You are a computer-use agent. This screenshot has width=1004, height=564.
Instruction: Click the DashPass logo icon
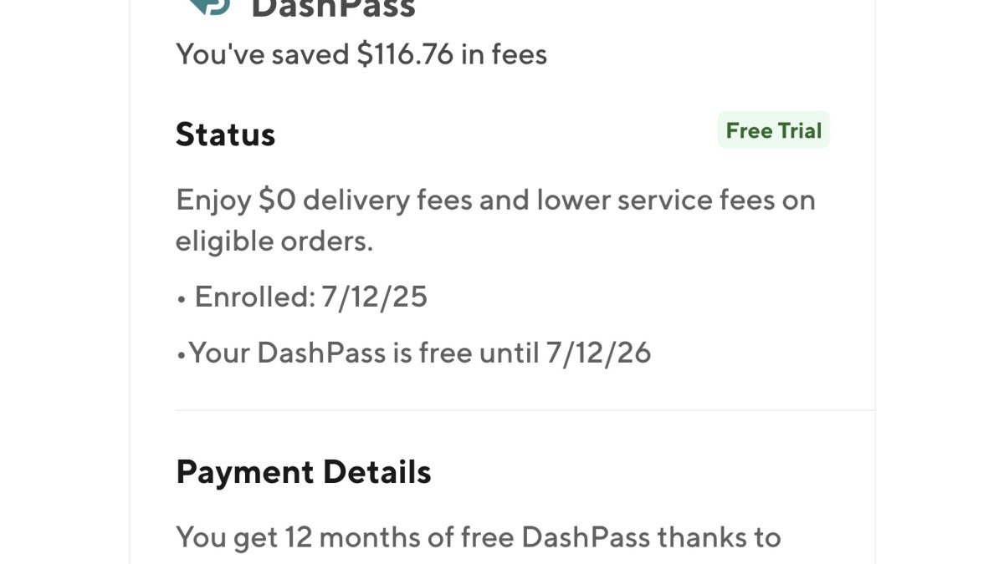click(208, 7)
